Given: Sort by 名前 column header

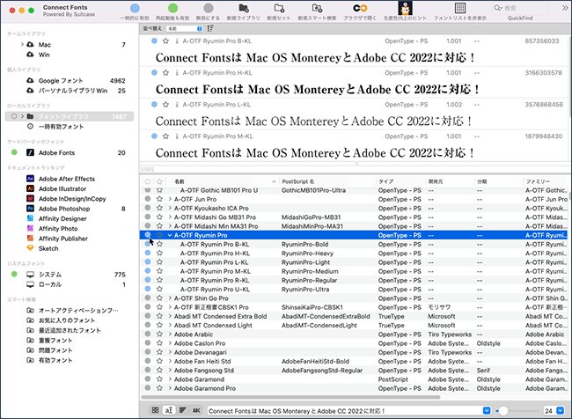Looking at the screenshot, I should click(x=223, y=181).
